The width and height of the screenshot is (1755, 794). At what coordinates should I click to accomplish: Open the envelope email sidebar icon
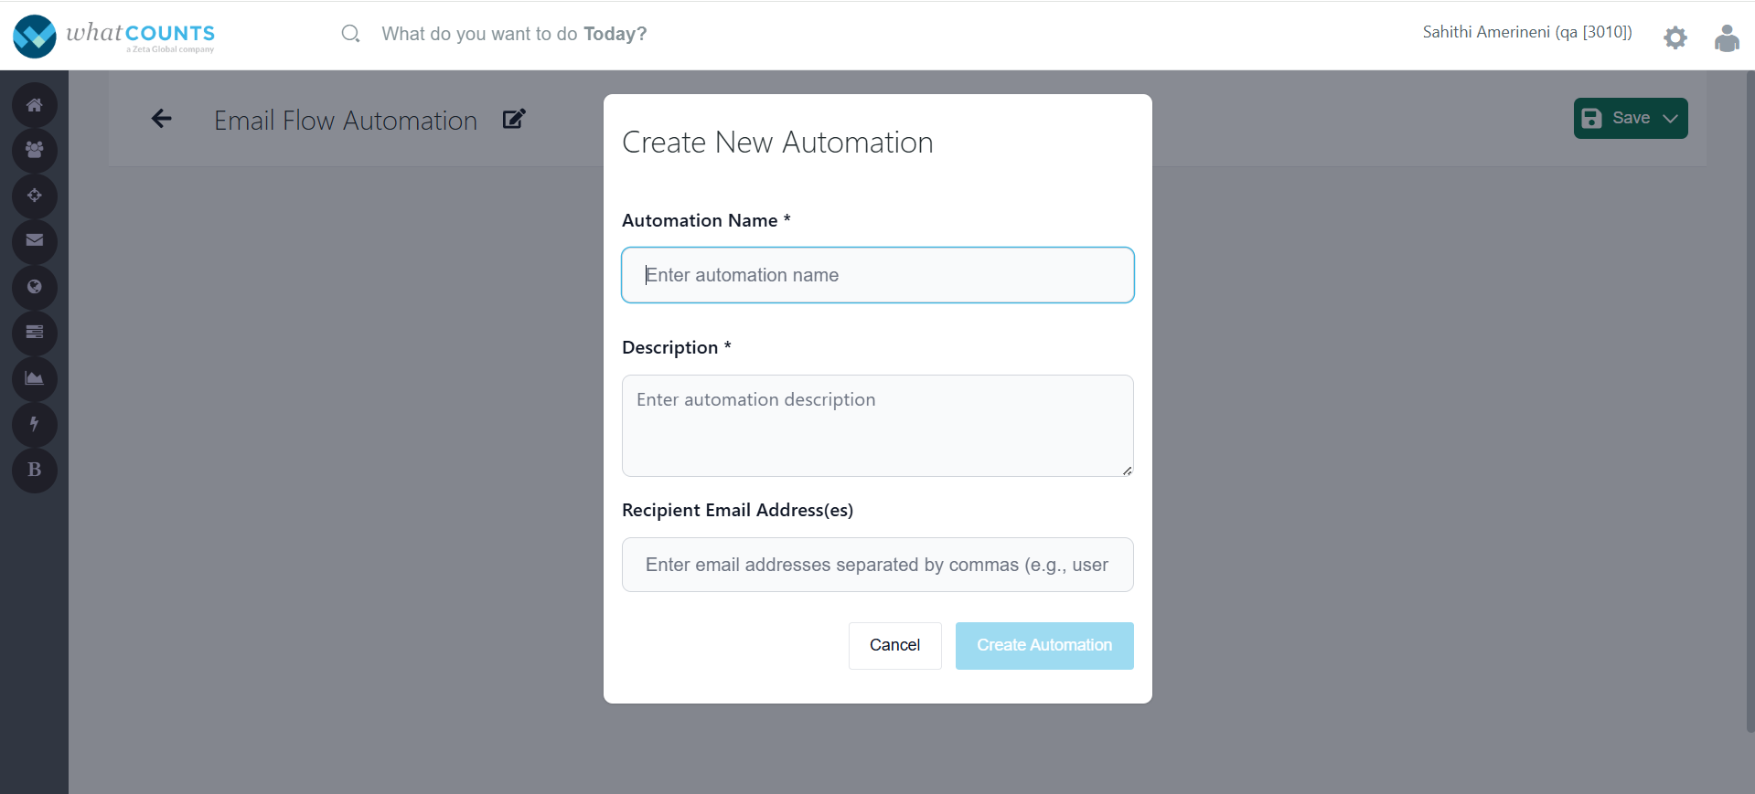[35, 241]
